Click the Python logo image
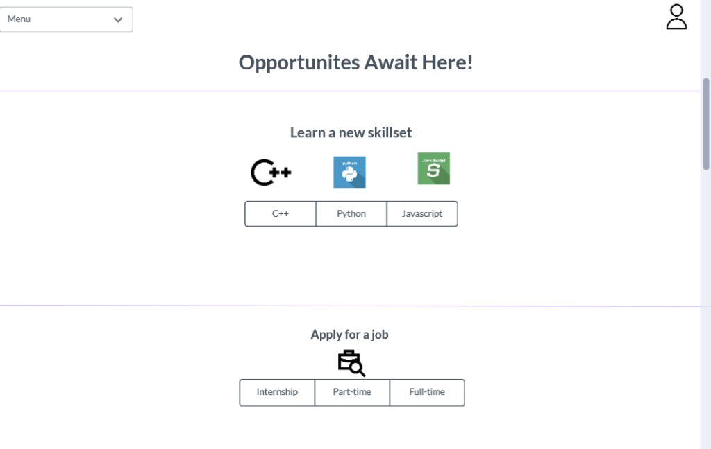This screenshot has width=711, height=449. coord(349,173)
